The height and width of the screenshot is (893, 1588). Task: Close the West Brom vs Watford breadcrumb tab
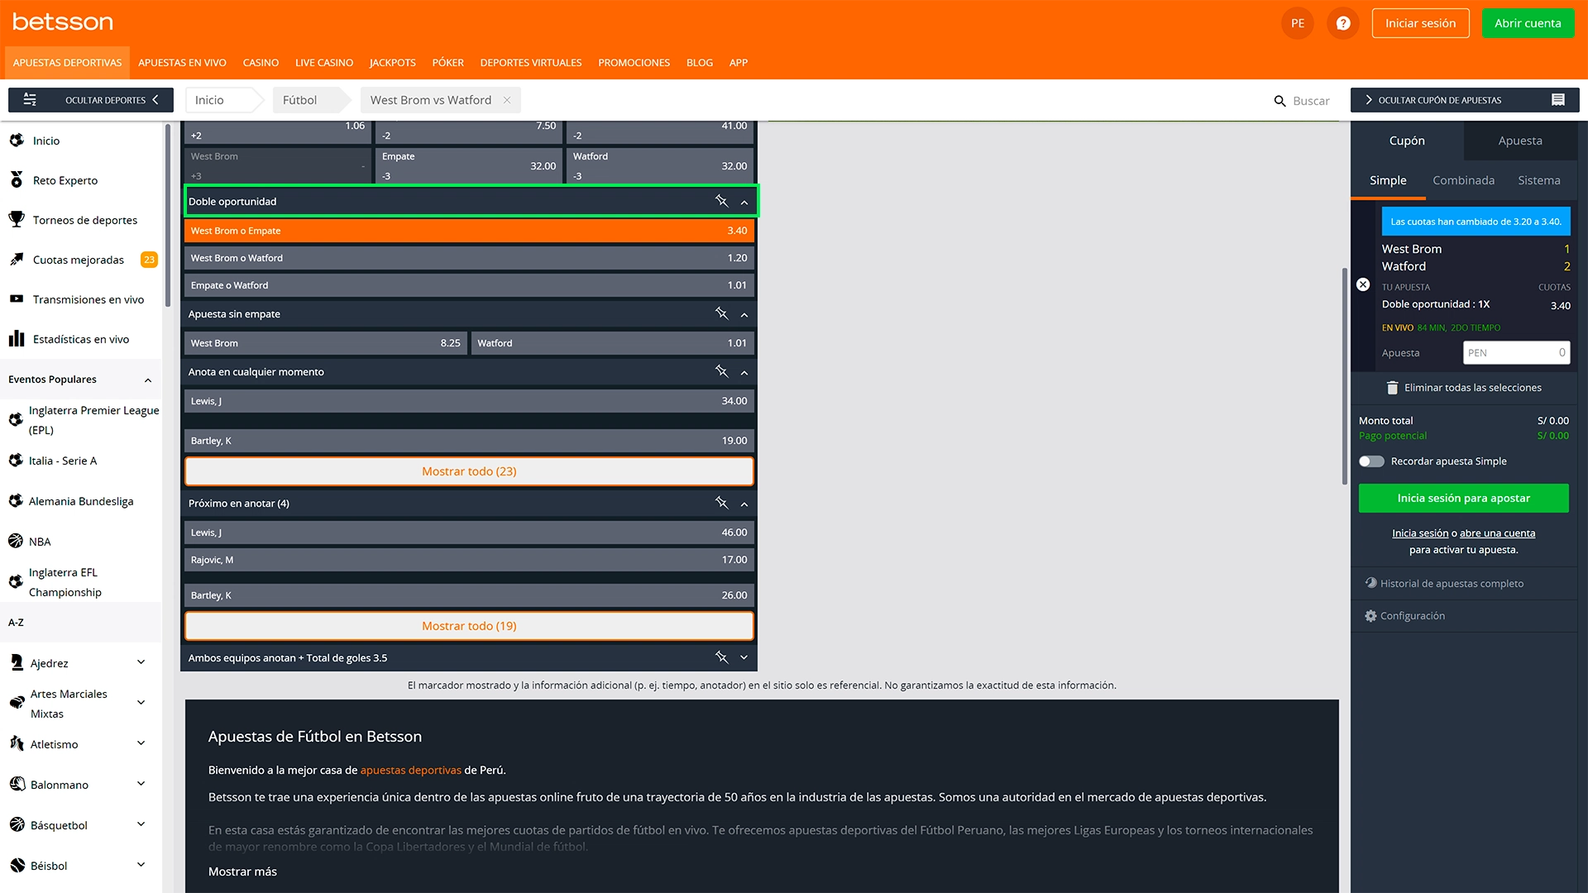[507, 100]
